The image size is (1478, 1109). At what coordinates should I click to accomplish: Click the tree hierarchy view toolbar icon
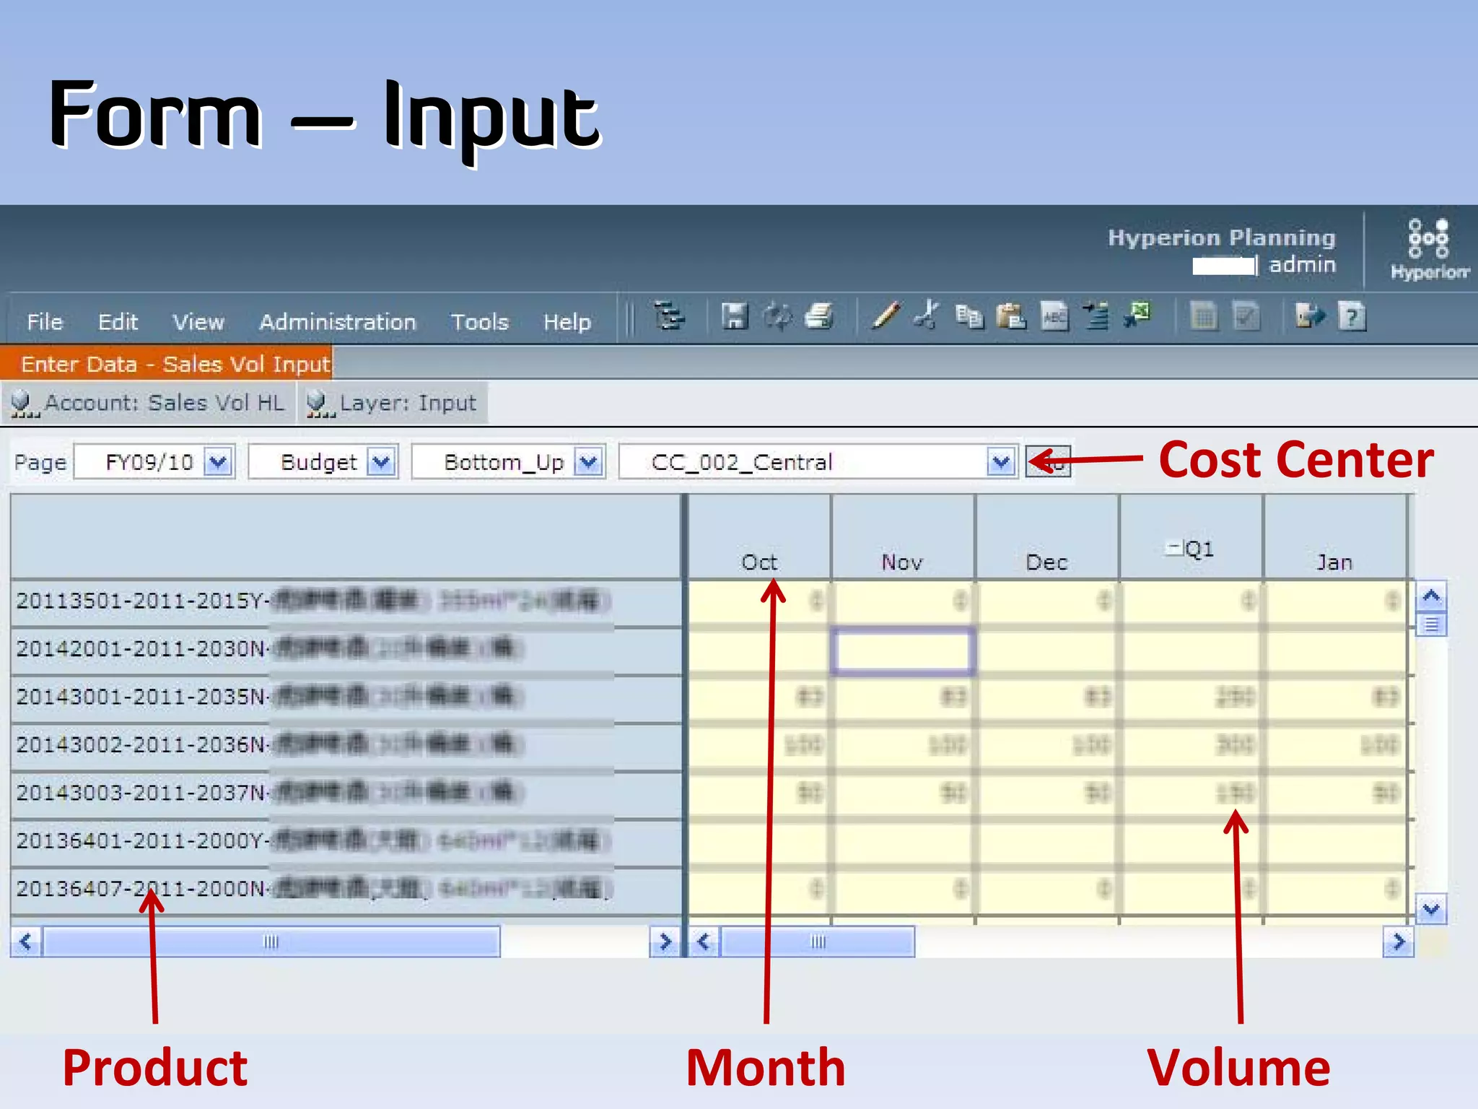(x=670, y=316)
